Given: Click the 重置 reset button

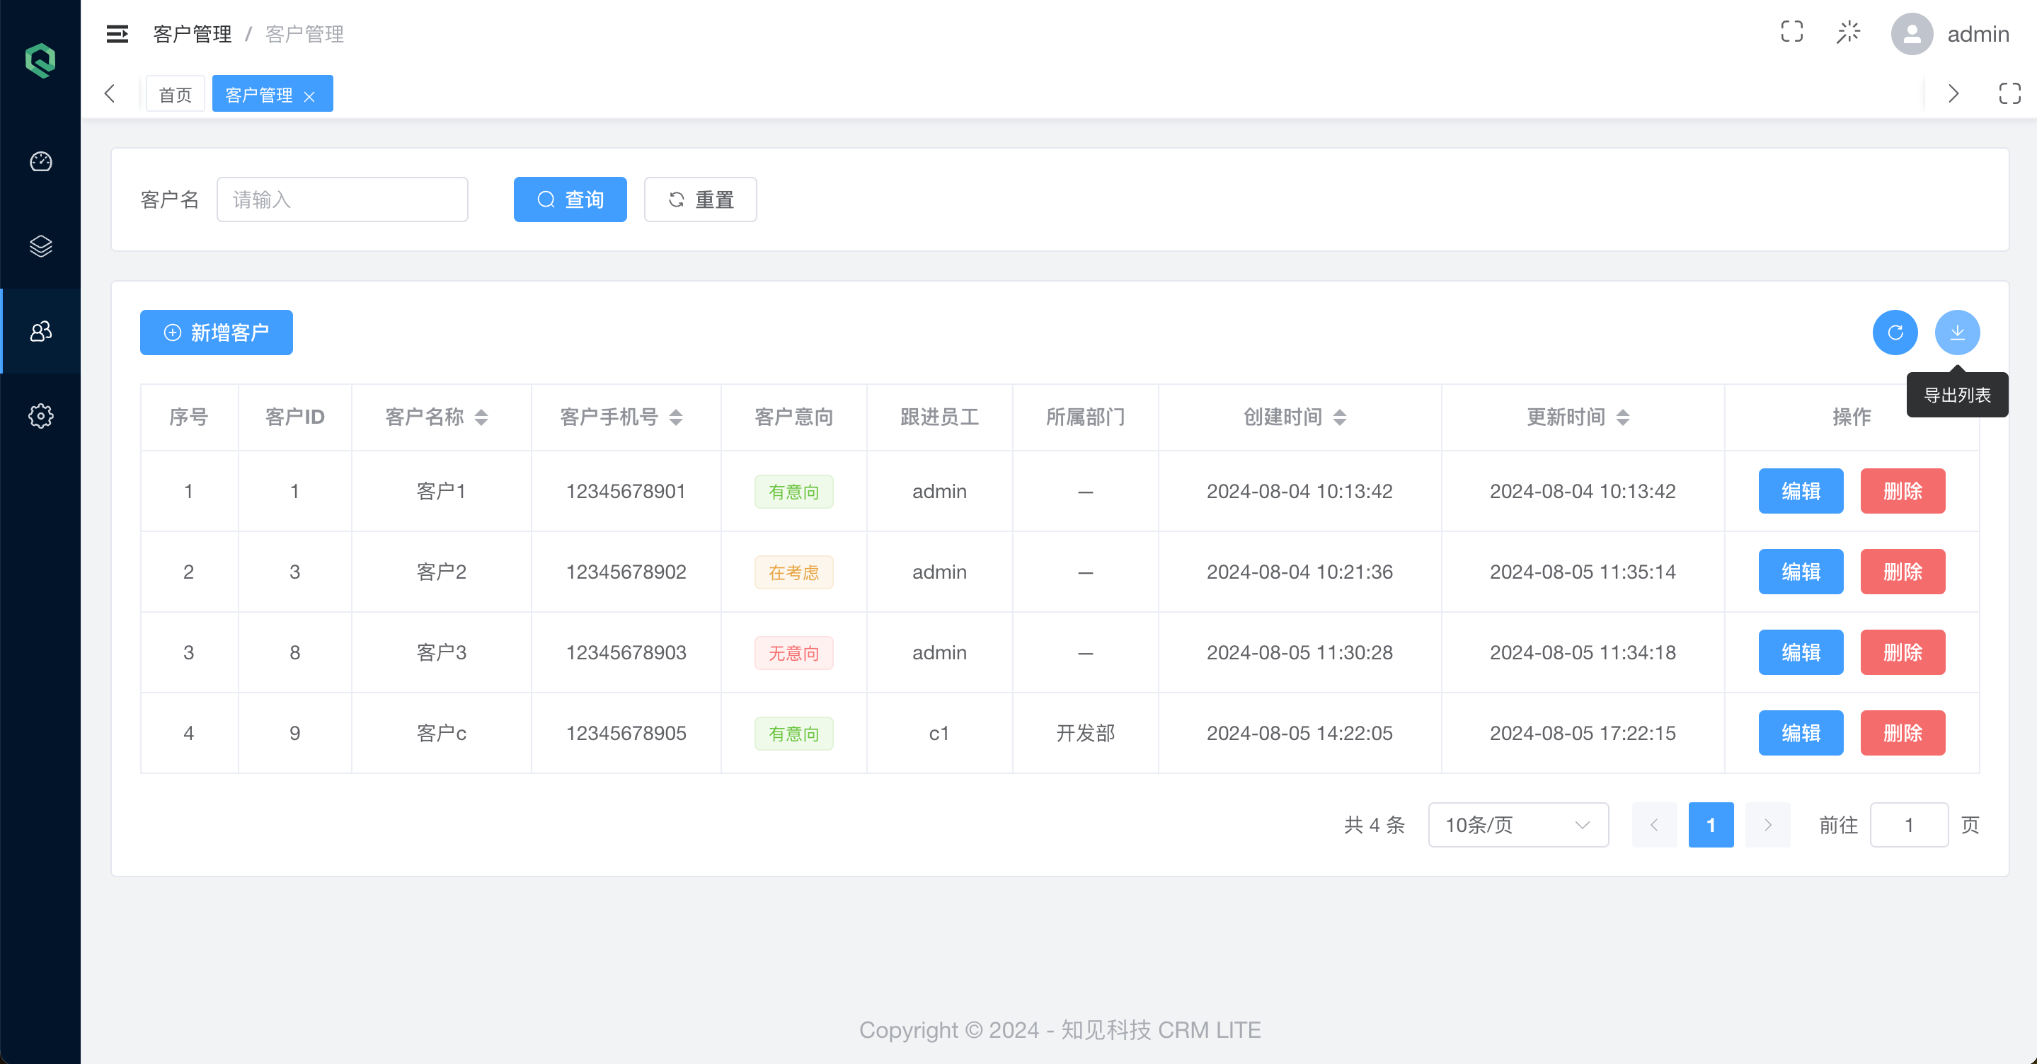Looking at the screenshot, I should [x=700, y=199].
